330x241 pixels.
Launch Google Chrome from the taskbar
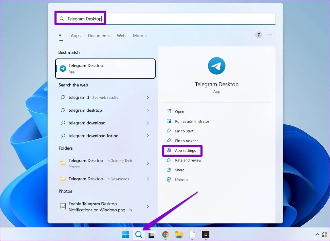pyautogui.click(x=166, y=235)
